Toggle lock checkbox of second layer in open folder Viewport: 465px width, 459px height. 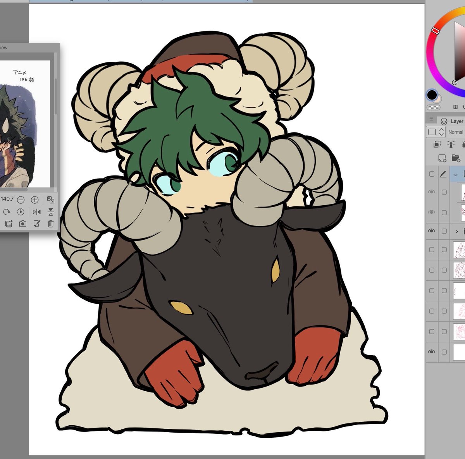[x=444, y=213]
